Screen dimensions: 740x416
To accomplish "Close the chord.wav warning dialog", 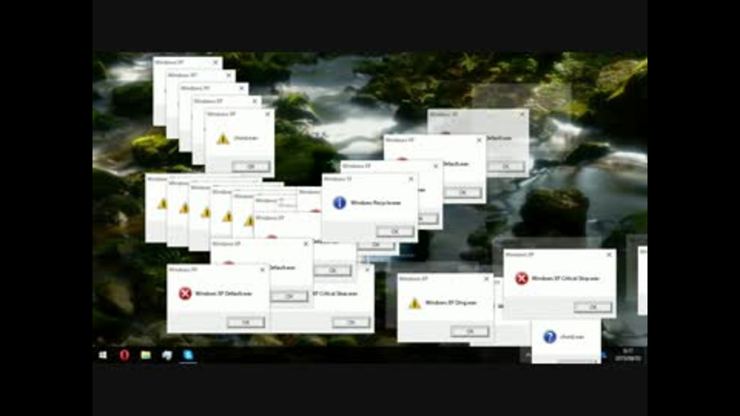I will pyautogui.click(x=267, y=114).
